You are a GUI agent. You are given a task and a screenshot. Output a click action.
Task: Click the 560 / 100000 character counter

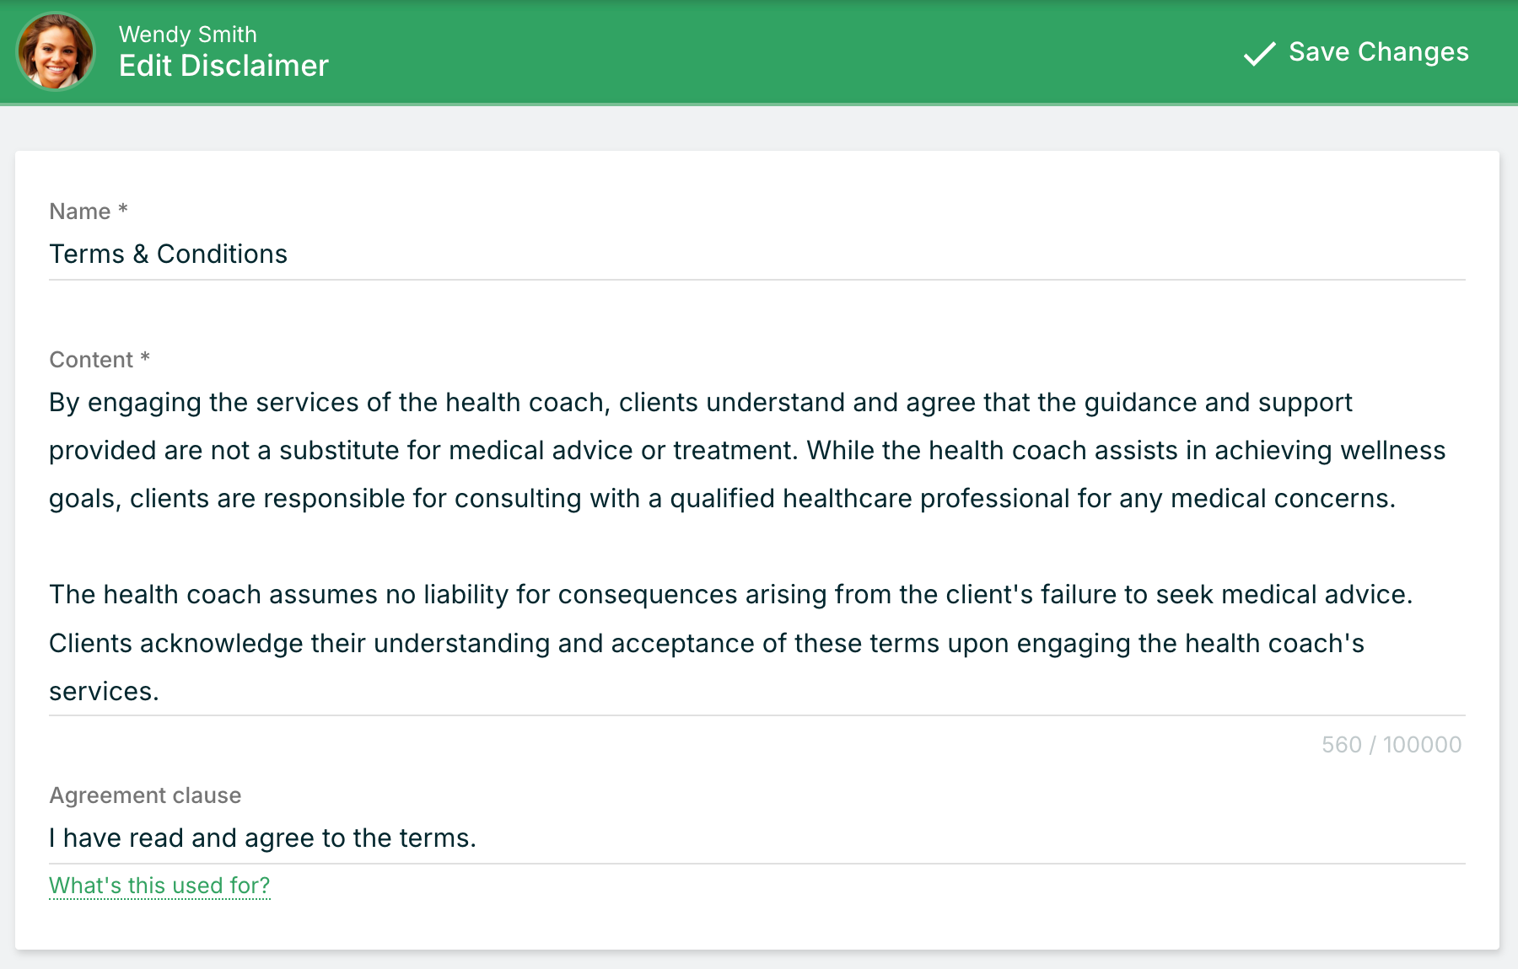pyautogui.click(x=1391, y=745)
